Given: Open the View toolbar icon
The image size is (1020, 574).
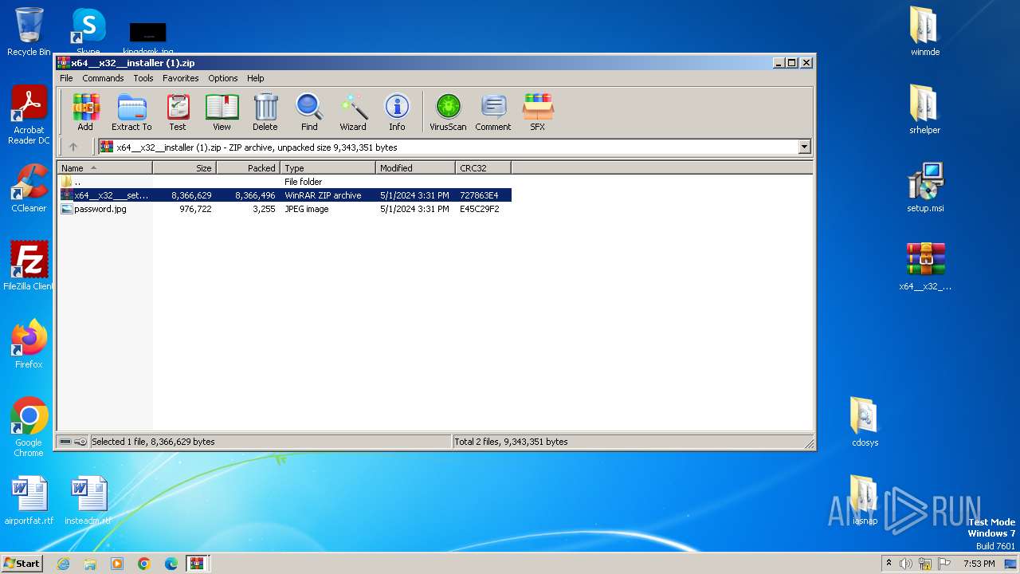Looking at the screenshot, I should tap(222, 112).
